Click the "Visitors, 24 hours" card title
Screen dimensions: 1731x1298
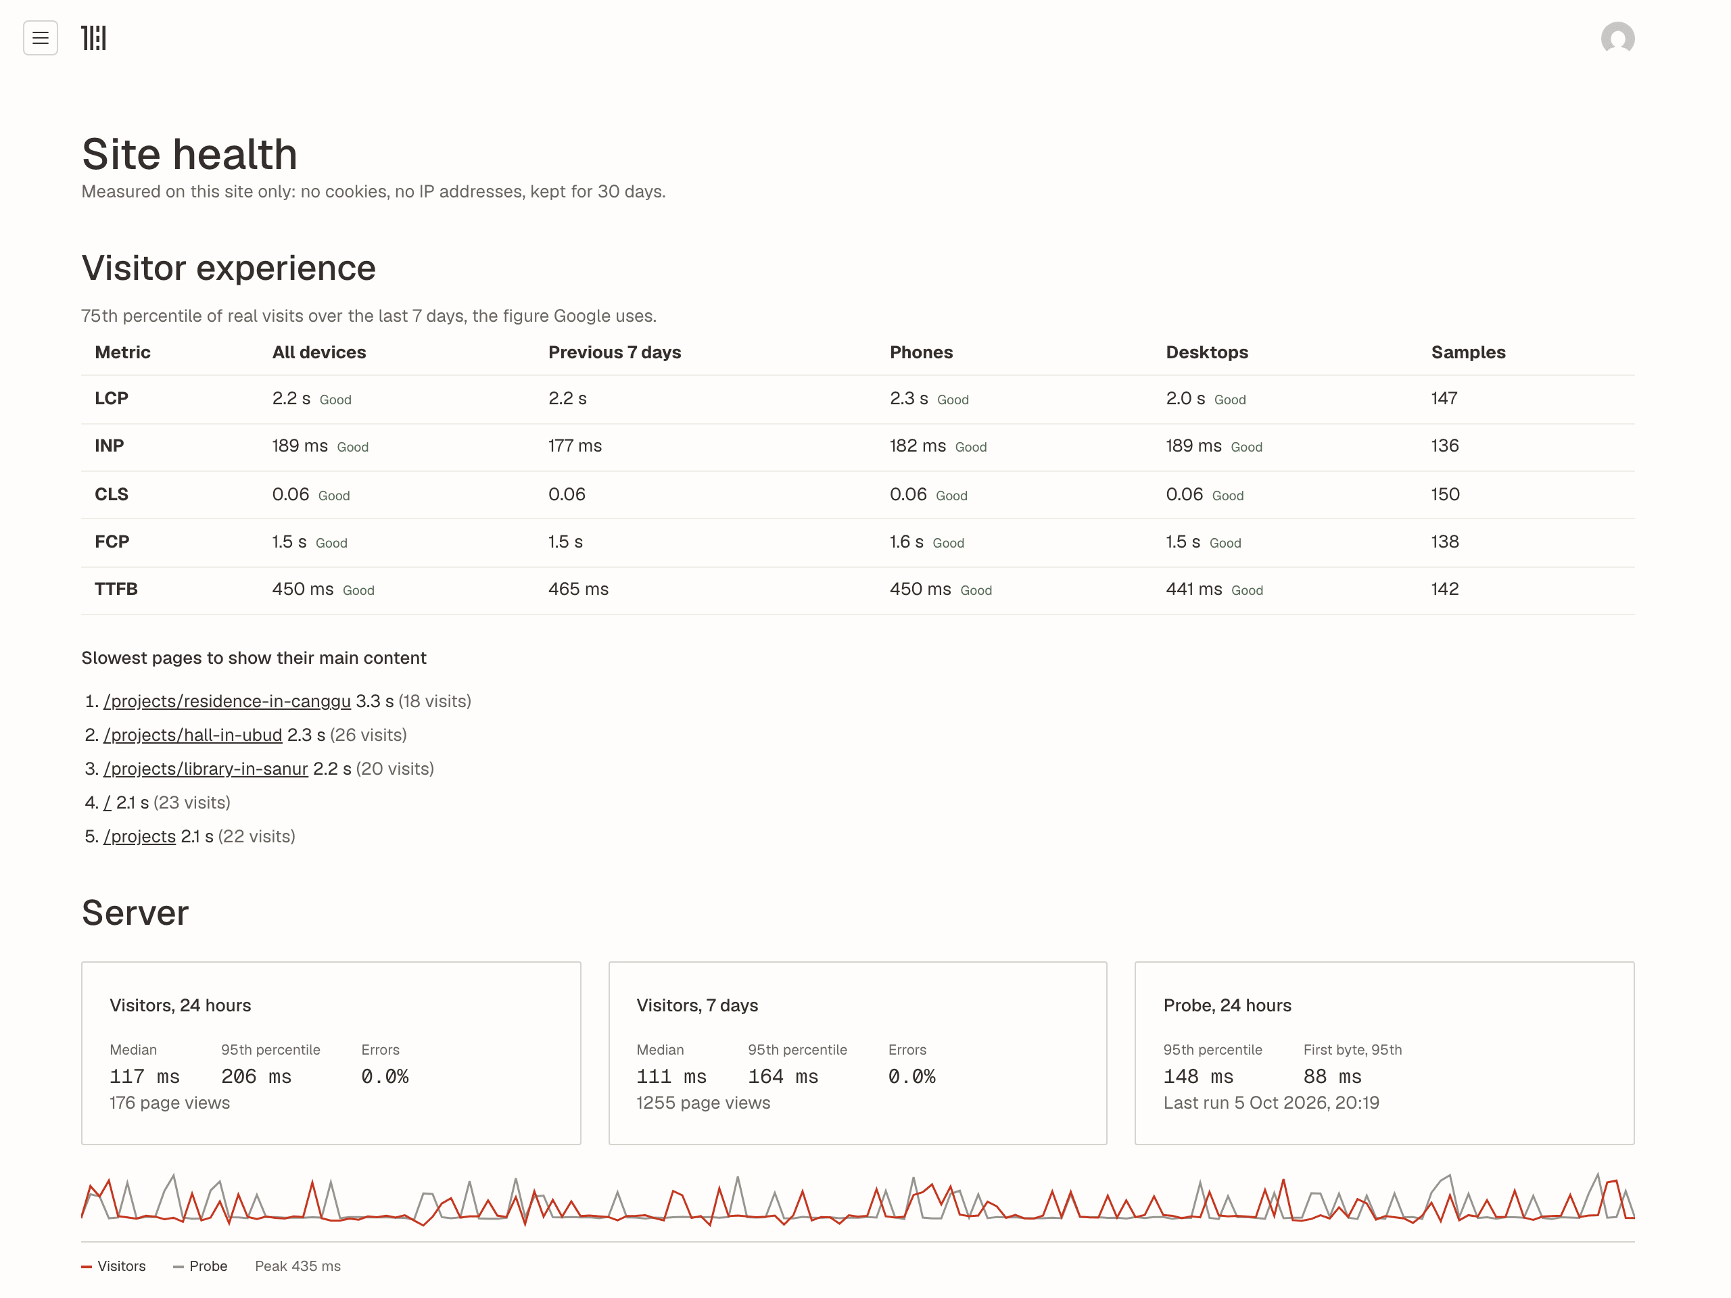[180, 1005]
